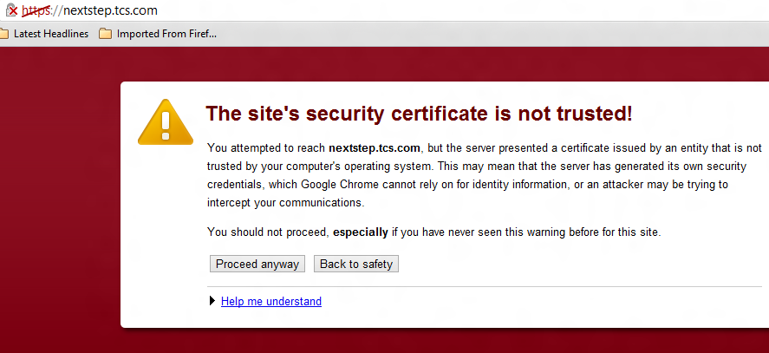Open the Imported From Firef... bookmarks folder label

click(x=166, y=34)
